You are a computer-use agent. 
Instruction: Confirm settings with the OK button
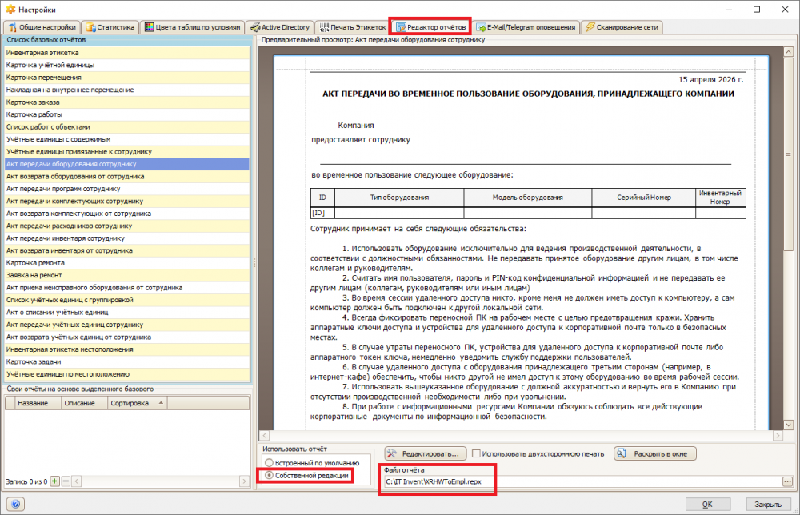(708, 505)
